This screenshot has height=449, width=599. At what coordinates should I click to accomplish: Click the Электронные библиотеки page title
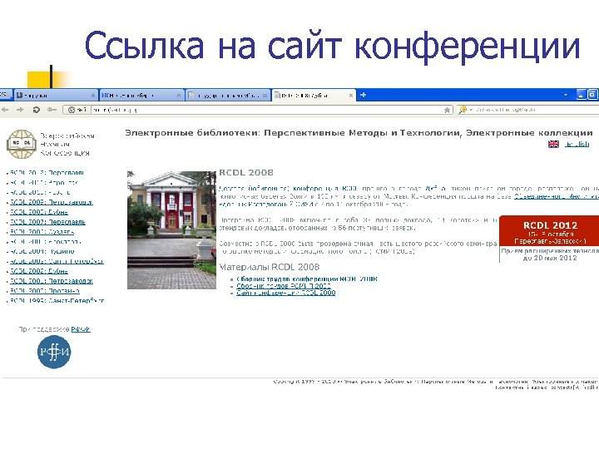click(x=359, y=133)
